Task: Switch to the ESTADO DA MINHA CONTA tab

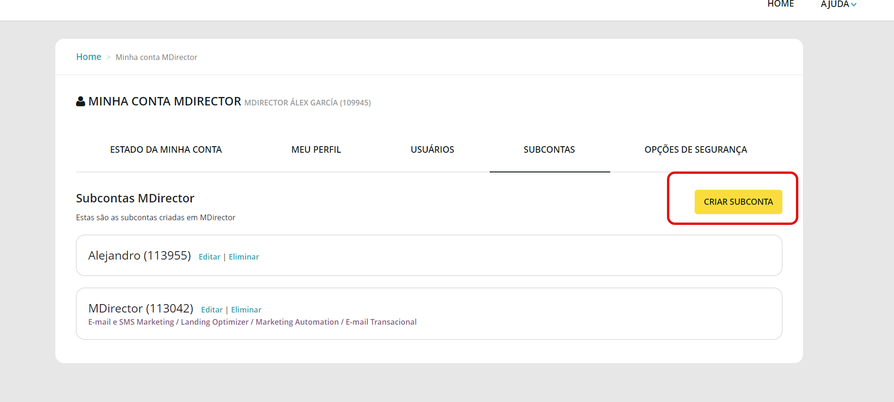Action: click(166, 149)
